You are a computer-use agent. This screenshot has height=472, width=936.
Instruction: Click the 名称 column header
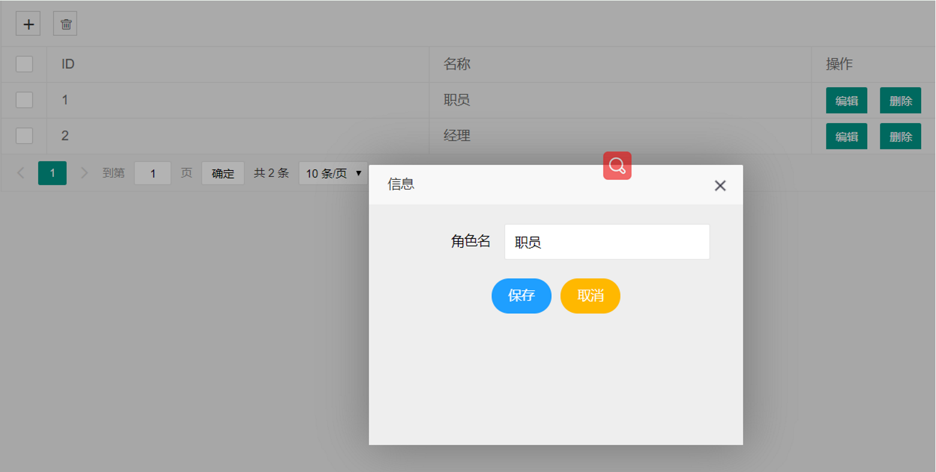[x=458, y=63]
